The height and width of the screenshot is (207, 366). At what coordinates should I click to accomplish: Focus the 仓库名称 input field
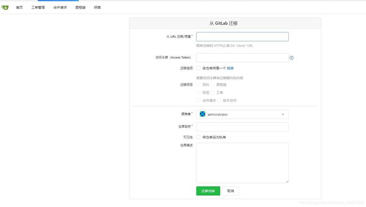(x=242, y=127)
